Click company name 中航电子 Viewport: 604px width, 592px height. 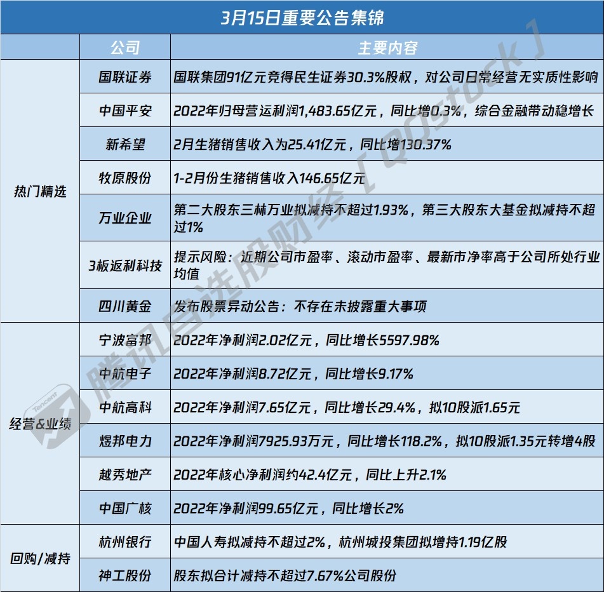[x=125, y=373]
